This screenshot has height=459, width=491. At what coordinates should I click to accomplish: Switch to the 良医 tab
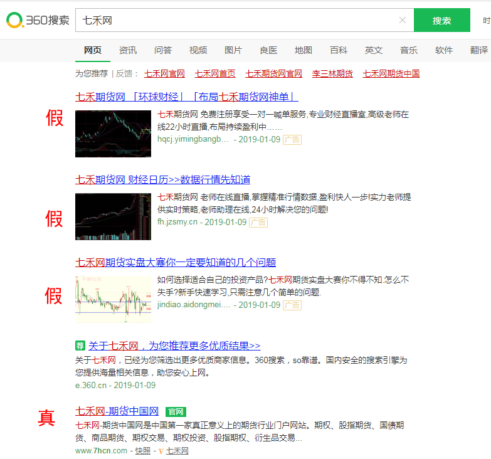[x=268, y=50]
